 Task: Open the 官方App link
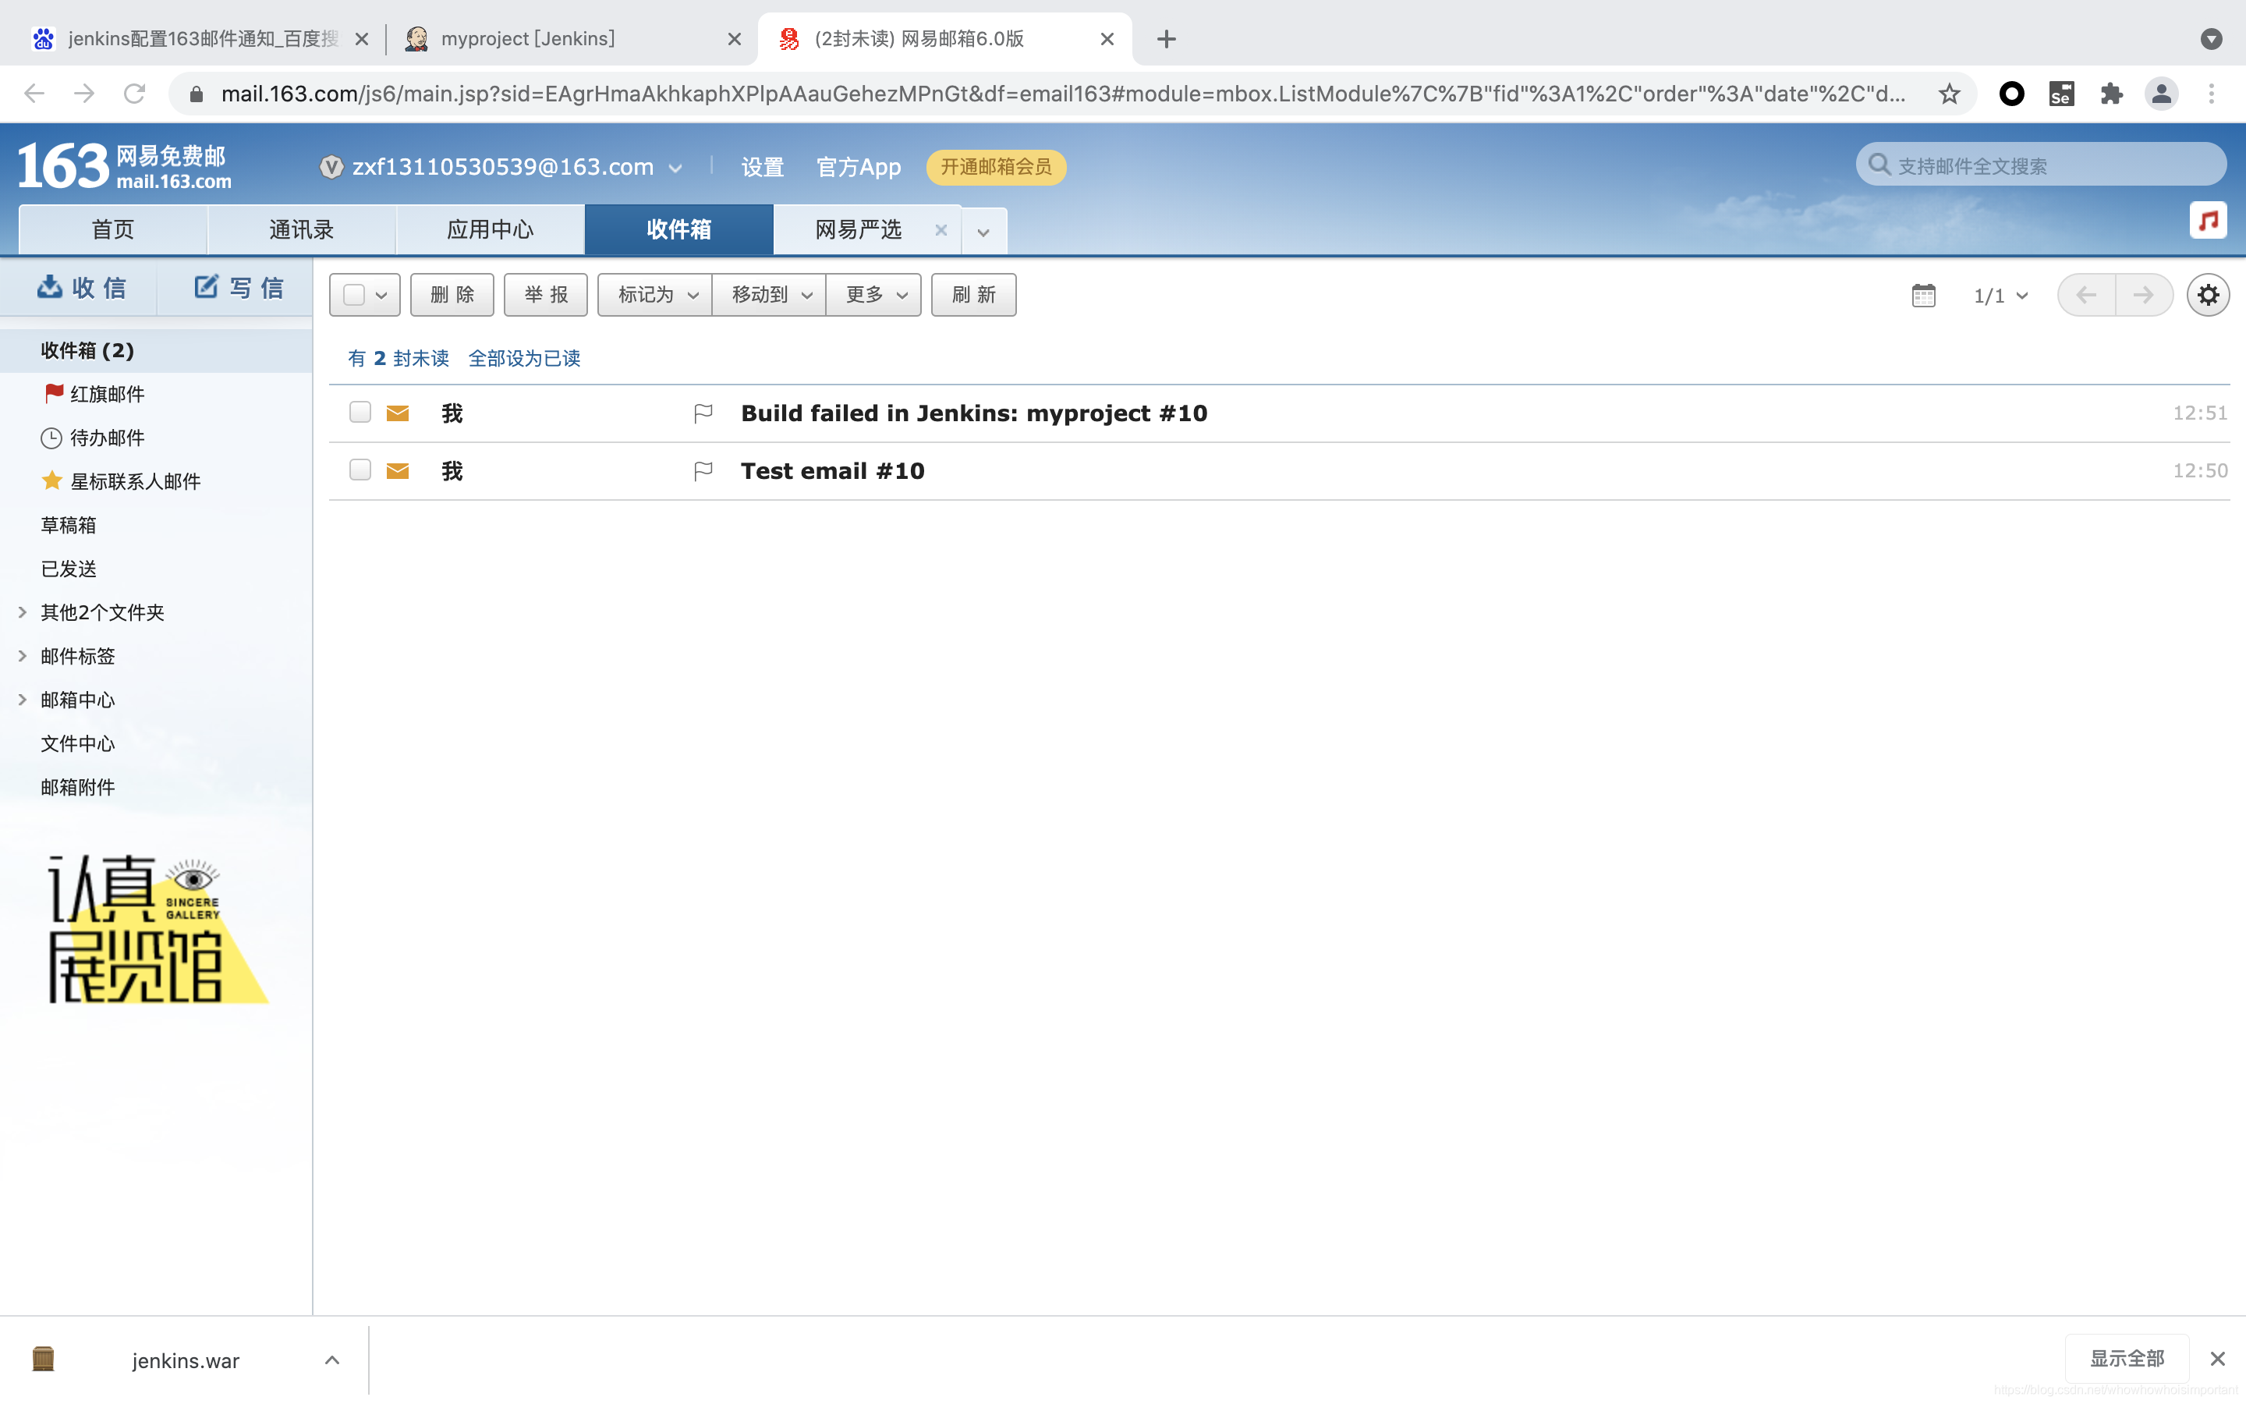(x=859, y=167)
